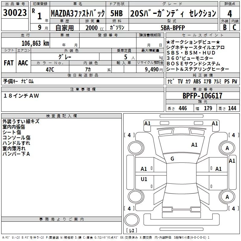Click the 事務局よりご案内 header
Image resolution: width=241 pixels, height=241 pixels.
click(x=61, y=219)
